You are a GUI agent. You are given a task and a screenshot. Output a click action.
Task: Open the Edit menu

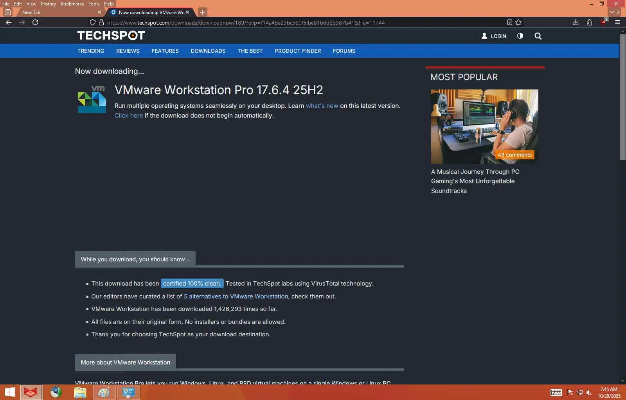click(18, 4)
